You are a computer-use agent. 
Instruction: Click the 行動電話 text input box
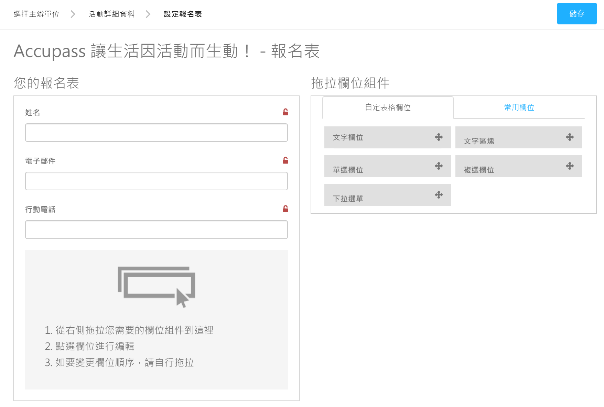click(157, 229)
